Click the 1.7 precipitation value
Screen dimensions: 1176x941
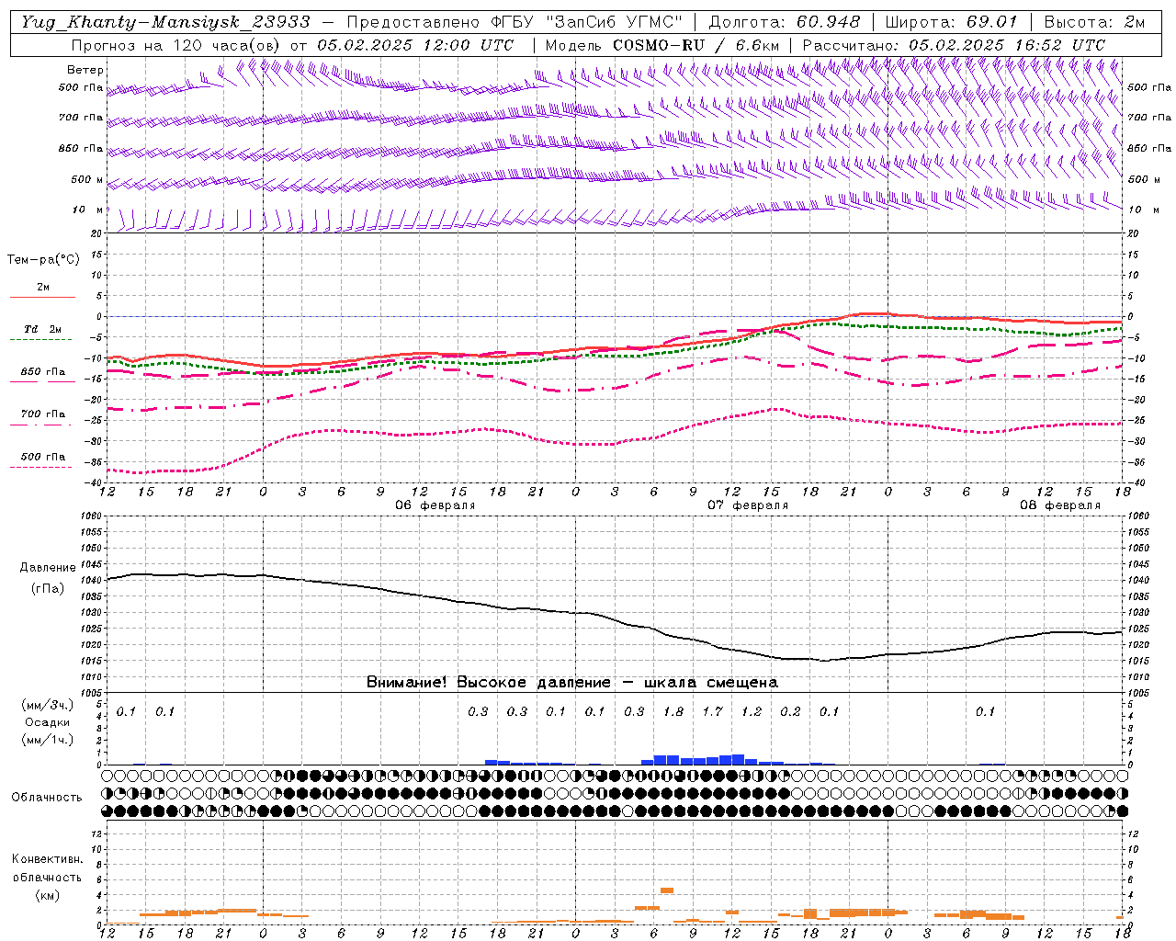tap(712, 711)
